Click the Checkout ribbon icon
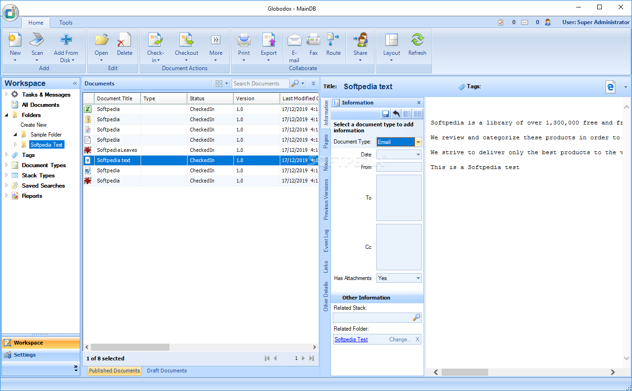Viewport: 632px width, 391px height. point(187,40)
